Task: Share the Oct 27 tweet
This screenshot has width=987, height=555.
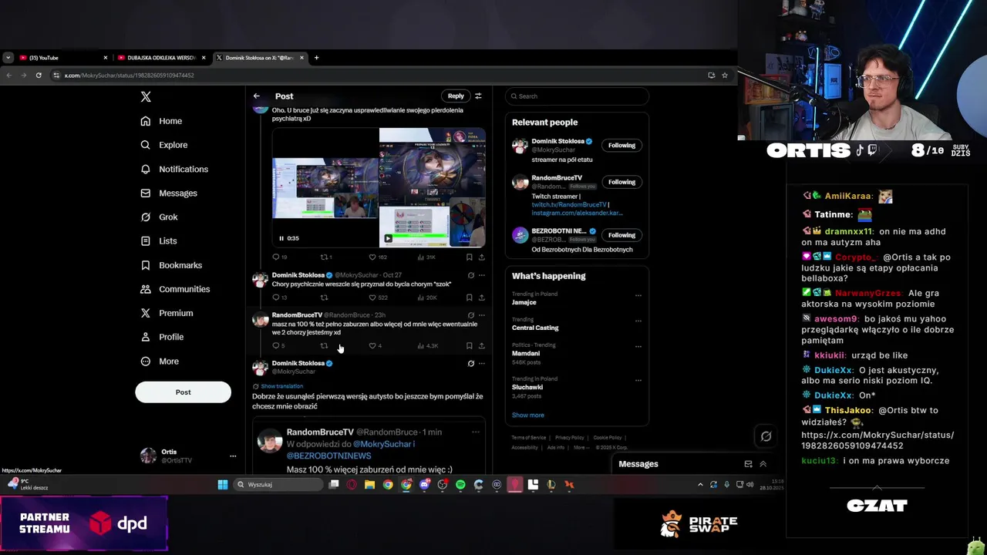Action: (x=482, y=298)
